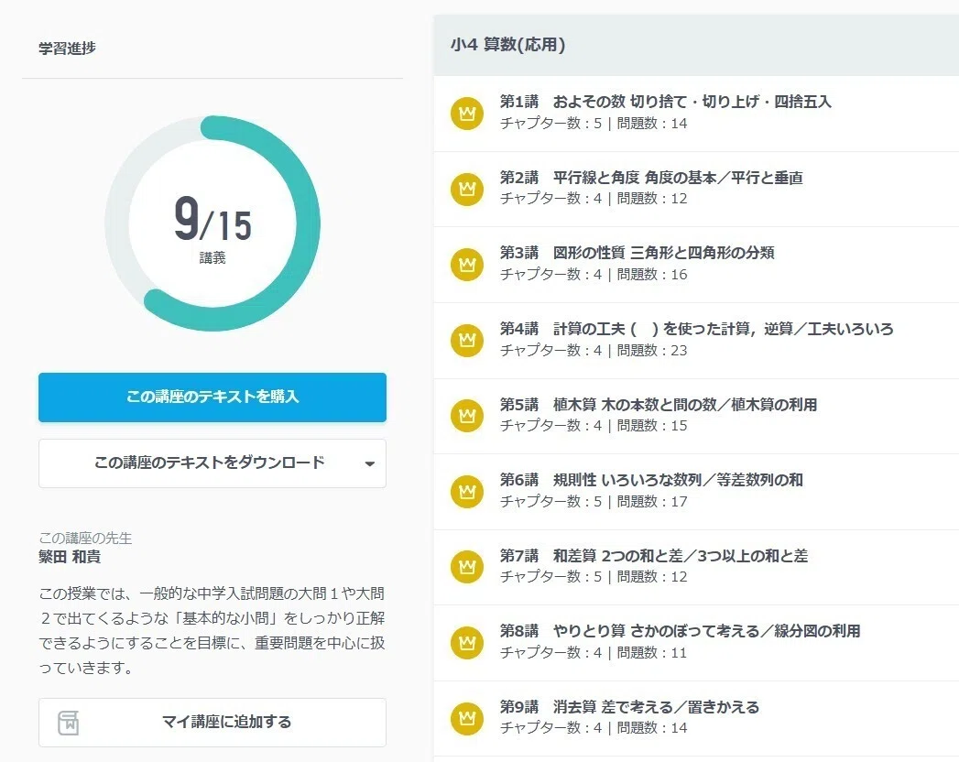Open lecture 第3講 図形の性質 三角形と四角形の分類

[x=696, y=264]
